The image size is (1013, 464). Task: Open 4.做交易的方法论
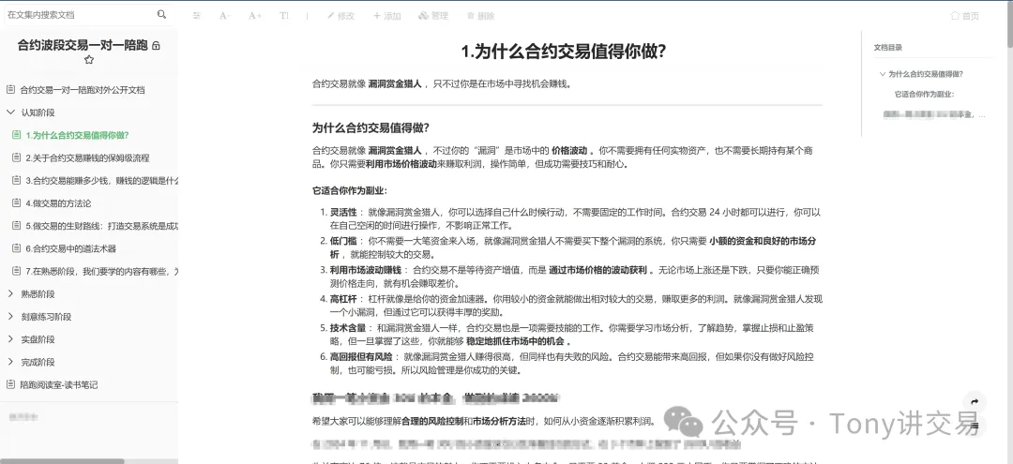click(58, 203)
